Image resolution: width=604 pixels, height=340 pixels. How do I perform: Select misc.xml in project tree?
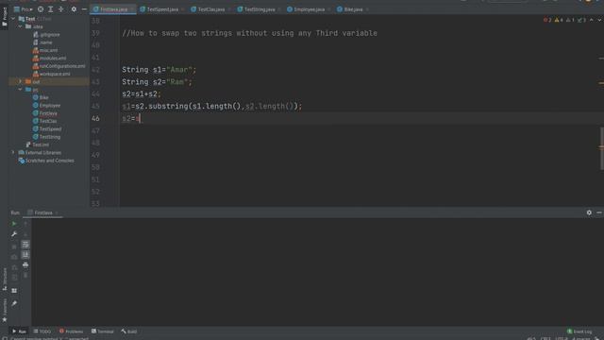pyautogui.click(x=45, y=50)
